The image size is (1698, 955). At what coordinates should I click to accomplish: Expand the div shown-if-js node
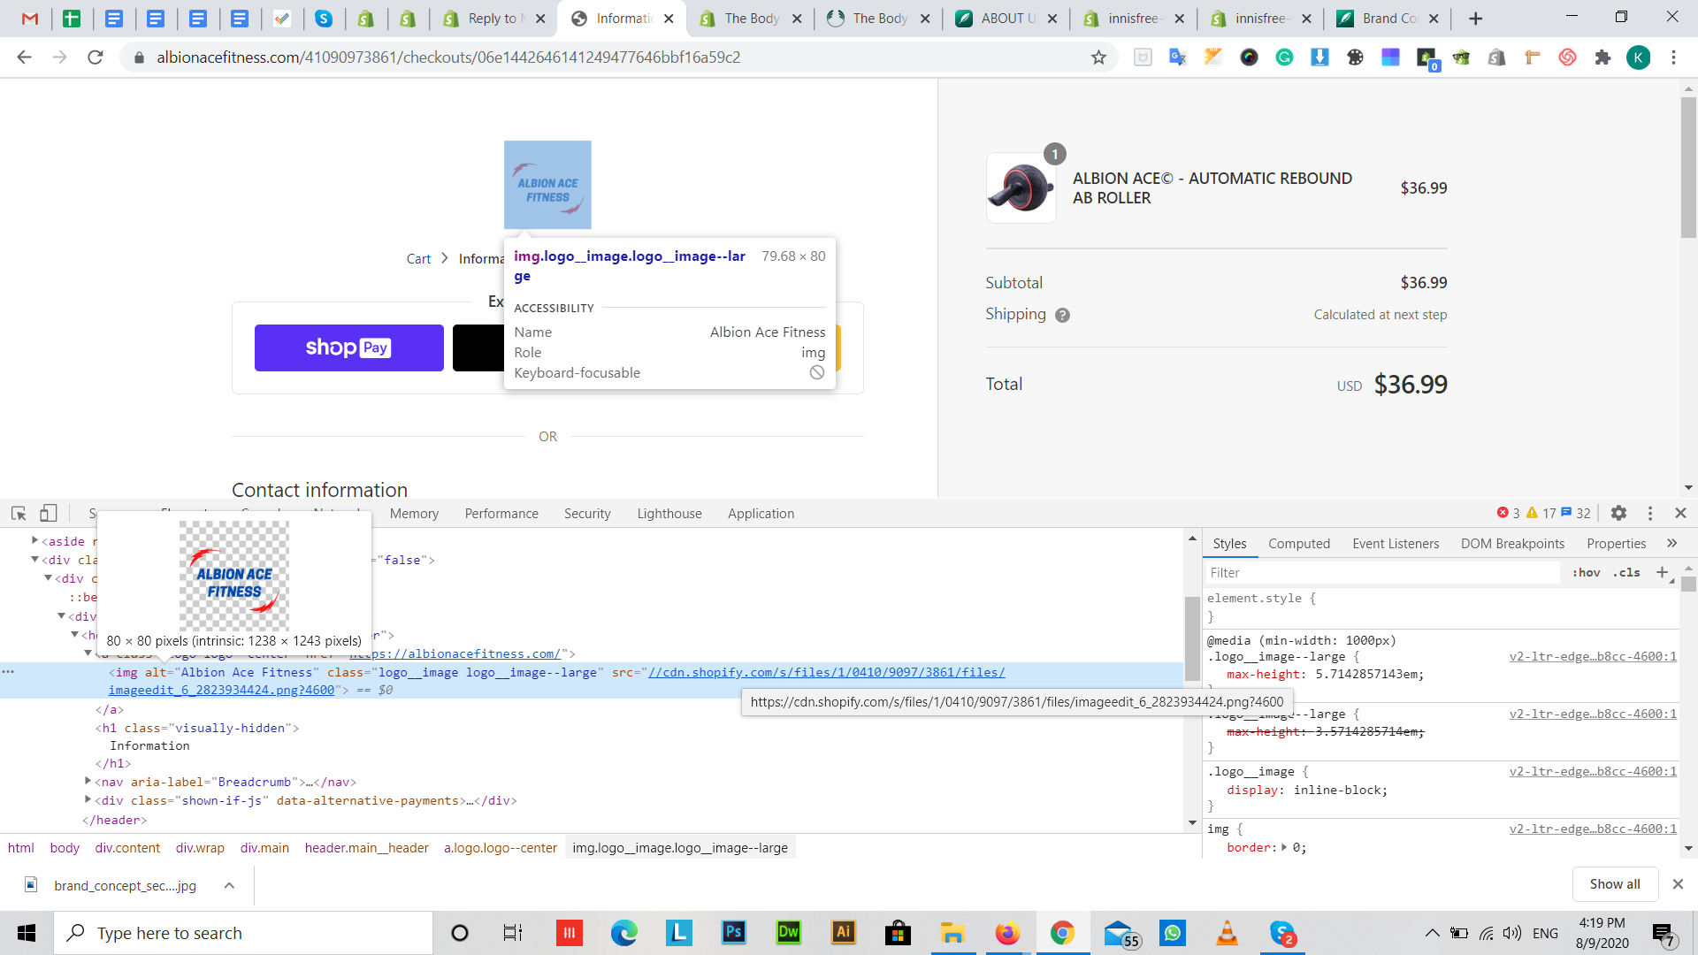click(88, 799)
